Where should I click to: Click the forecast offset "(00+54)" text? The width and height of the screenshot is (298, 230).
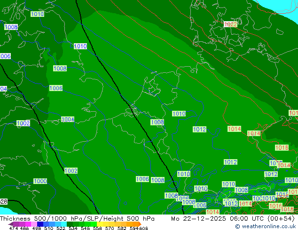281,219
